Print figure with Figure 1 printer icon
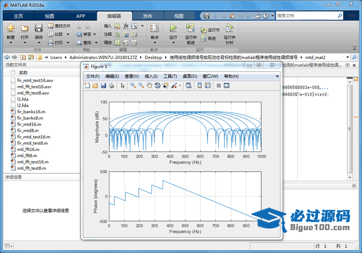The image size is (362, 253). 111,86
